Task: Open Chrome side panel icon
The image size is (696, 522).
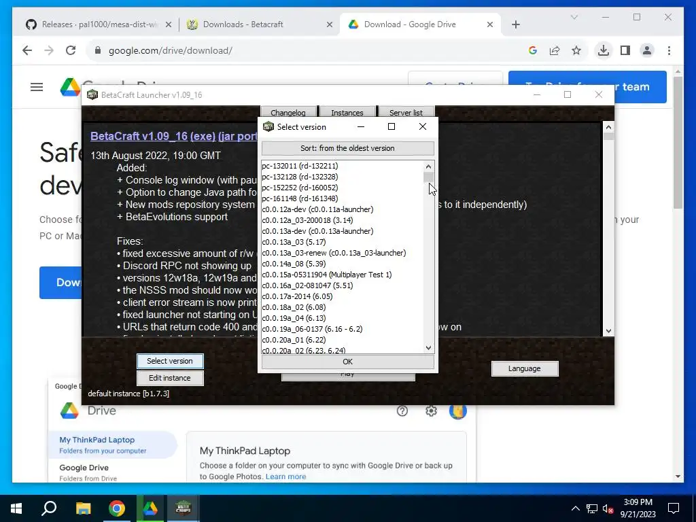Action: (625, 50)
